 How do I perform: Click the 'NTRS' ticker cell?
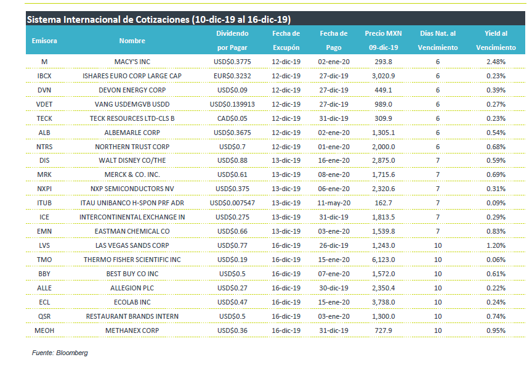(x=44, y=147)
